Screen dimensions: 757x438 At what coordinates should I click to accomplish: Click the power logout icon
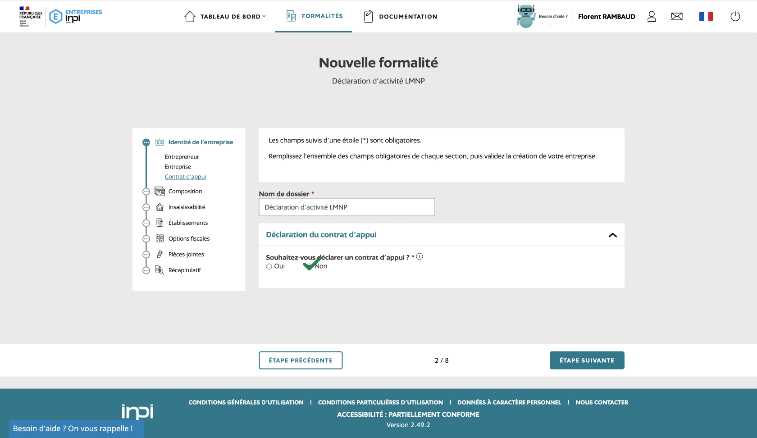pos(735,17)
